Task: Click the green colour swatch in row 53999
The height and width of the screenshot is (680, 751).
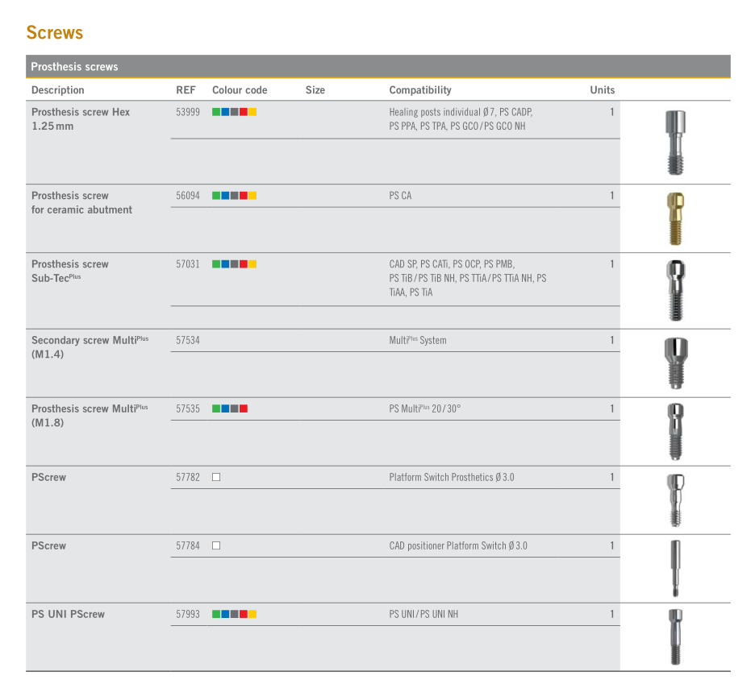Action: [216, 112]
